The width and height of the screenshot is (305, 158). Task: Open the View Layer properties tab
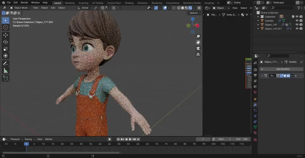[255, 81]
